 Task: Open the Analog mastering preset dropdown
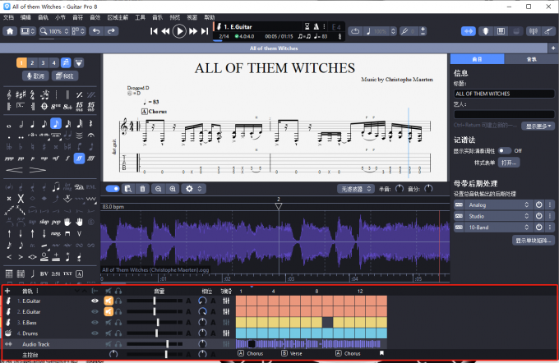tap(498, 204)
